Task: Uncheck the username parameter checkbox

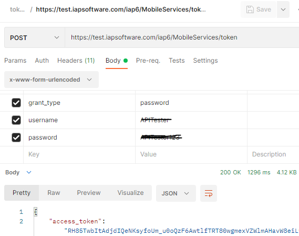Action: 16,120
